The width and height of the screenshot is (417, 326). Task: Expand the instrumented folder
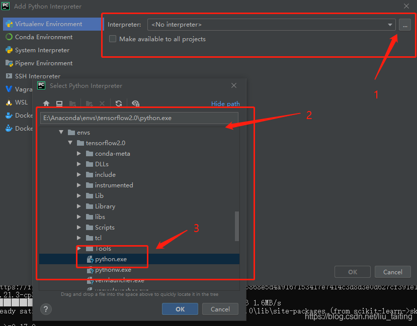(x=78, y=185)
